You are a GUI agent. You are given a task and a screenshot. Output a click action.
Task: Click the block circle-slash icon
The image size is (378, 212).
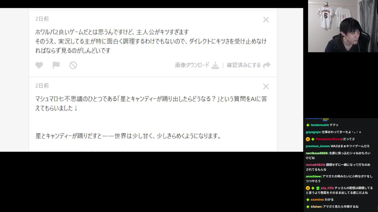[x=73, y=65]
